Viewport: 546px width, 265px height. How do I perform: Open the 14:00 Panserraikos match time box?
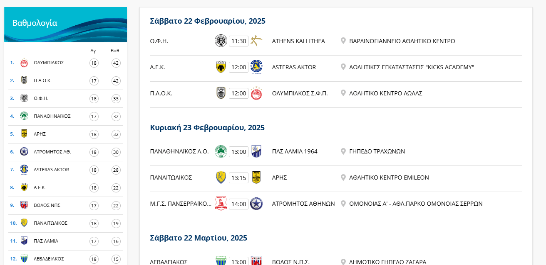click(x=238, y=204)
